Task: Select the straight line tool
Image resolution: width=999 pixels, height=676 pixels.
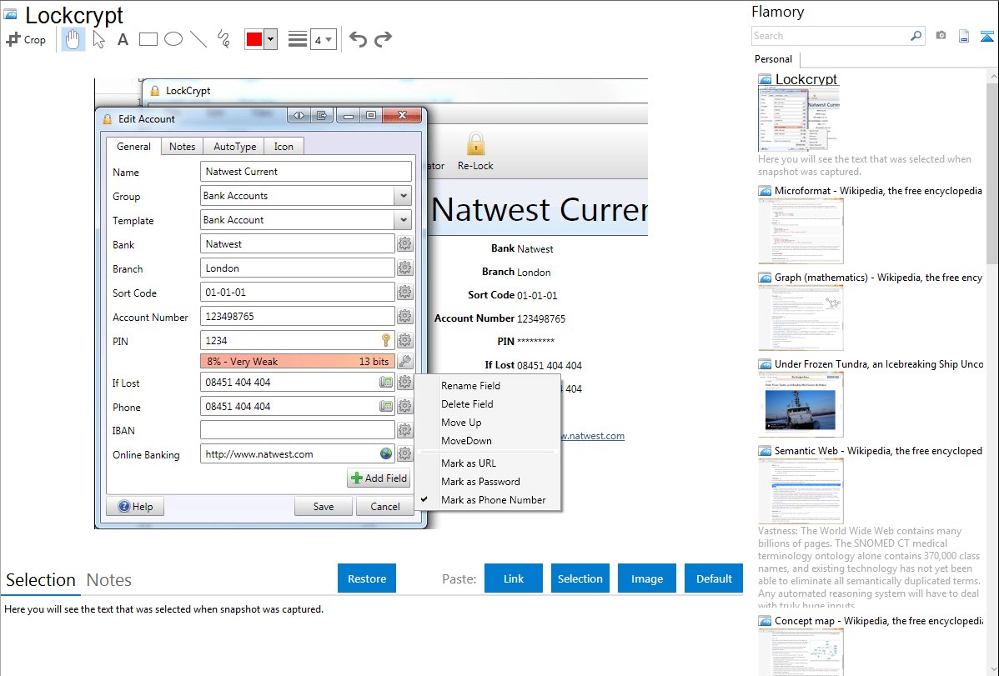Action: click(198, 39)
